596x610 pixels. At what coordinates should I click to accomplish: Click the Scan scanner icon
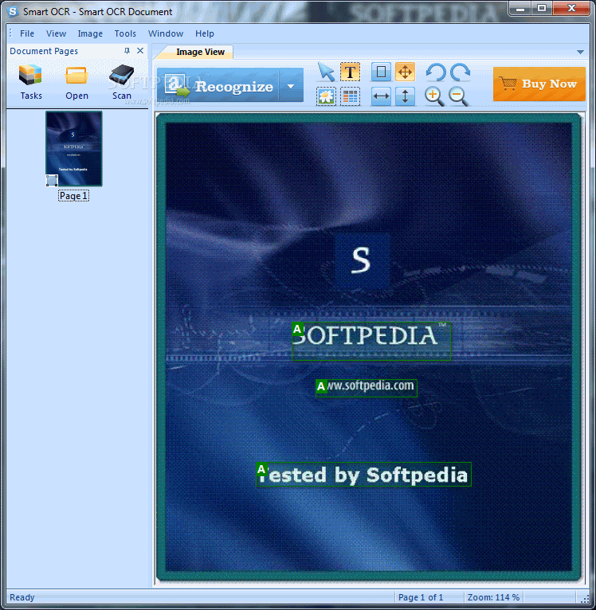click(x=122, y=83)
